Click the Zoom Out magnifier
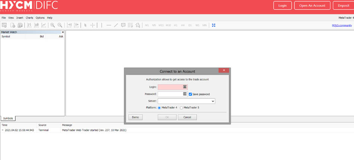Screen dimensions: 354x160 coord(60,25)
